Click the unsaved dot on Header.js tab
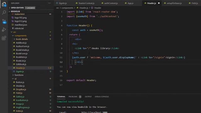This screenshot has height=113, width=201. pyautogui.click(x=159, y=3)
